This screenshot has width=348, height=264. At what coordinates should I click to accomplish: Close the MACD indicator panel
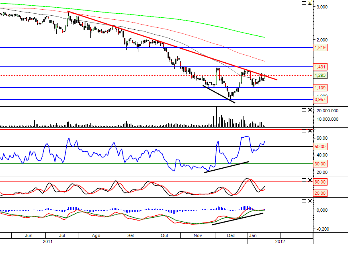coord(309,200)
